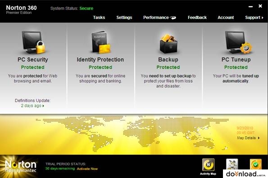This screenshot has height=178, width=268.
Task: Open the Activity Map icon in the bottom bar
Action: coord(208,165)
